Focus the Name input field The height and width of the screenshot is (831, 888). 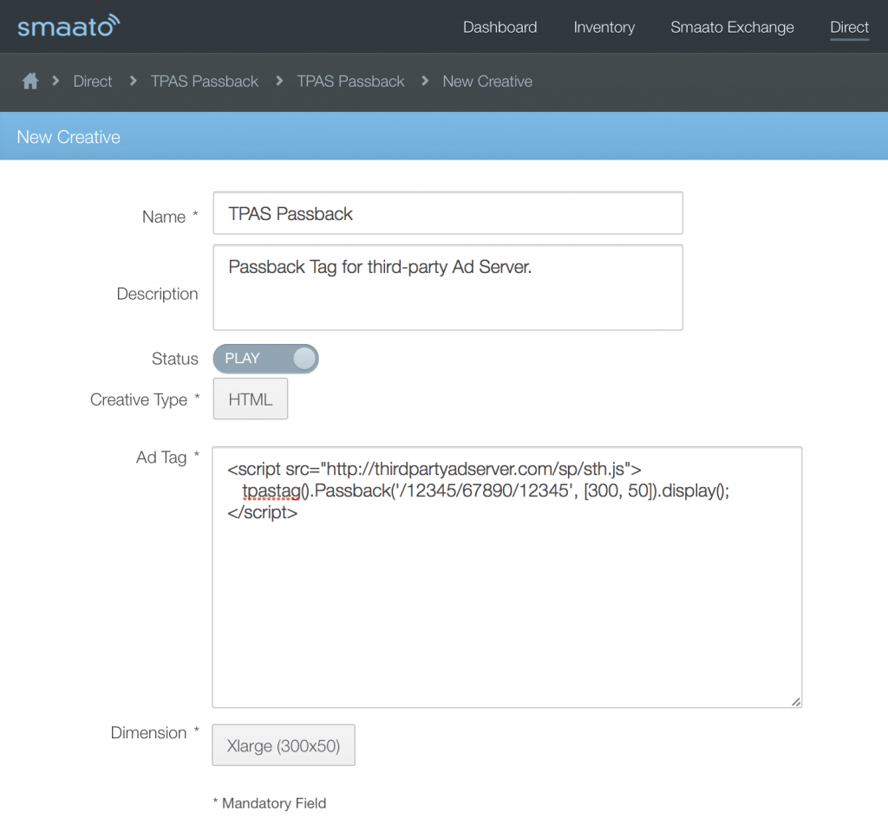coord(448,213)
